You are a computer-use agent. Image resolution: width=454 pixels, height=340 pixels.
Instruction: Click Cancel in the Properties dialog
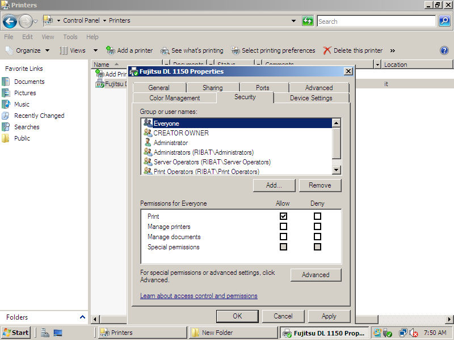pos(283,316)
